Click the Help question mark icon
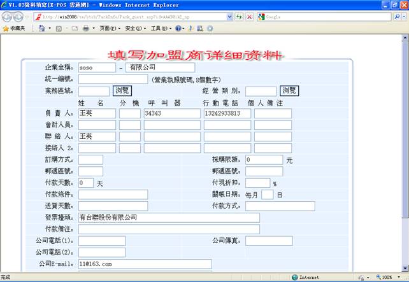Viewport: 409px width, 282px height. pos(179,29)
